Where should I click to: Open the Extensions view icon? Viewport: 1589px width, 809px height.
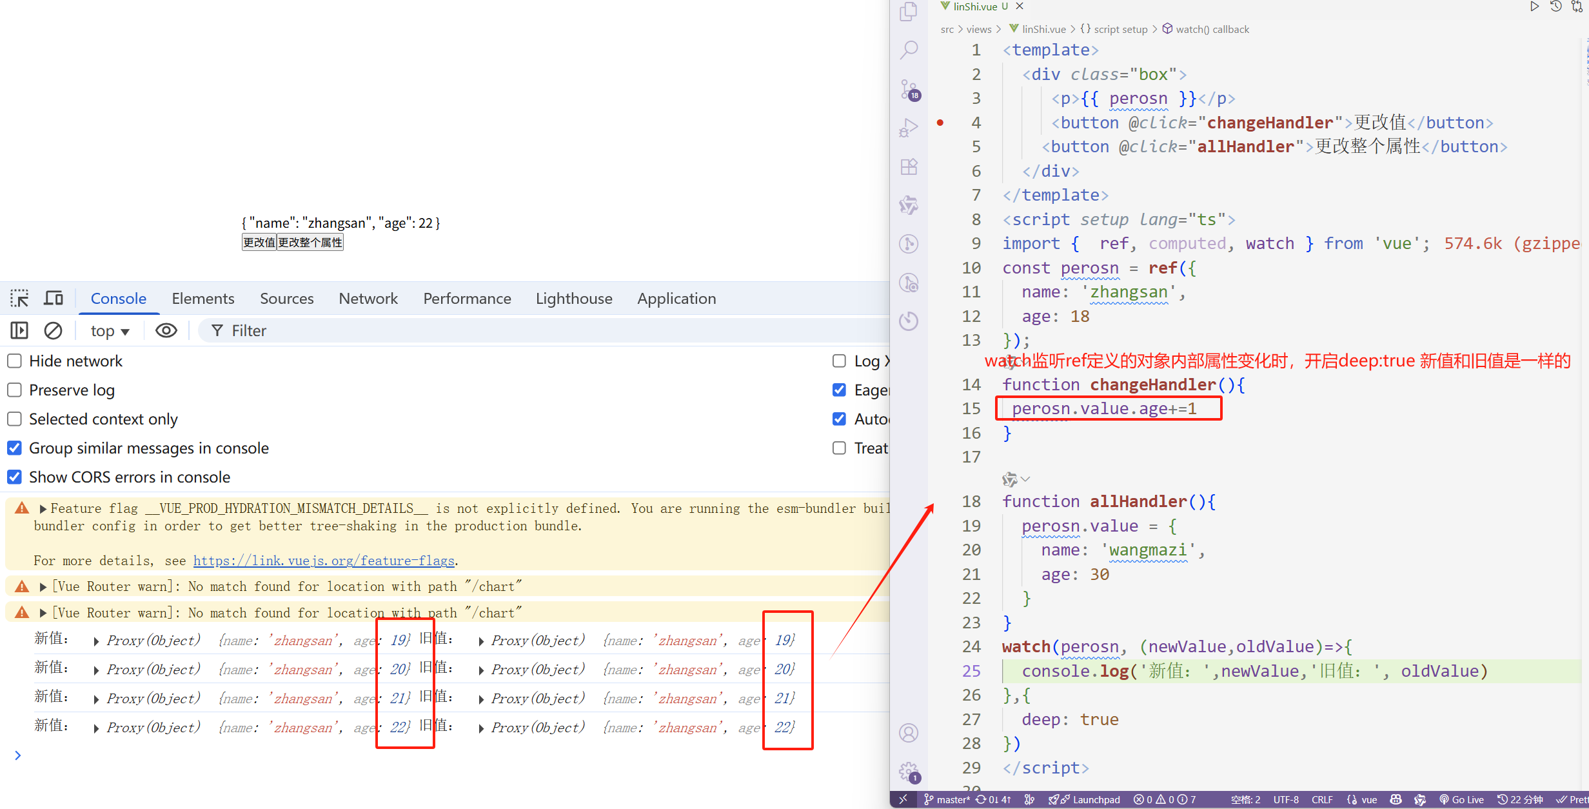click(909, 167)
